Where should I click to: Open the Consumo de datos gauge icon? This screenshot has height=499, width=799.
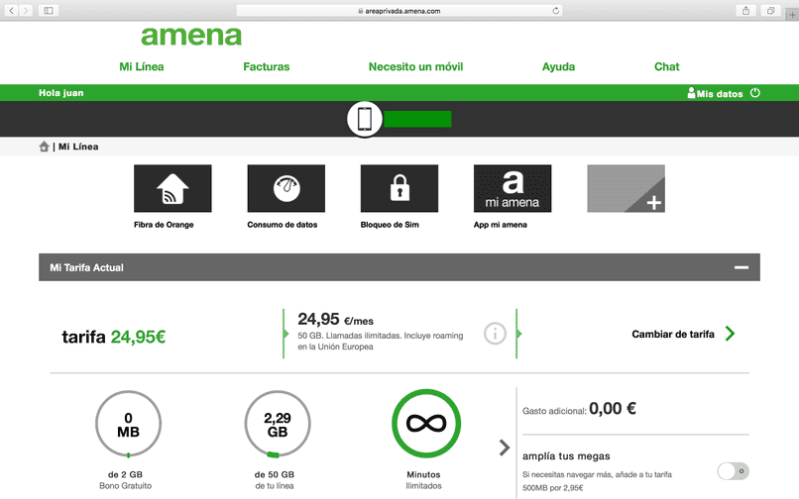(285, 188)
